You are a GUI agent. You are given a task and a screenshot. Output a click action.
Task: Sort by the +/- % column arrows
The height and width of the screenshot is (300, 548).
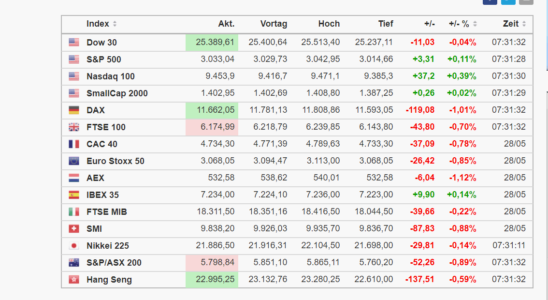tap(475, 24)
